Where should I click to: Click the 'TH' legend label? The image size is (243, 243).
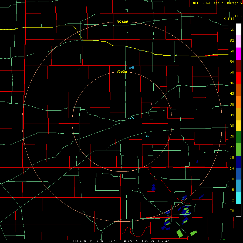[x=232, y=211]
